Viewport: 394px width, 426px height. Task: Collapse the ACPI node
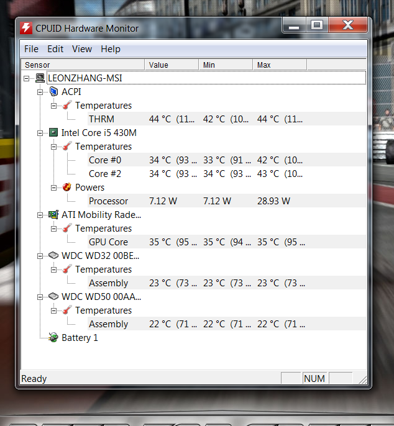pyautogui.click(x=40, y=92)
